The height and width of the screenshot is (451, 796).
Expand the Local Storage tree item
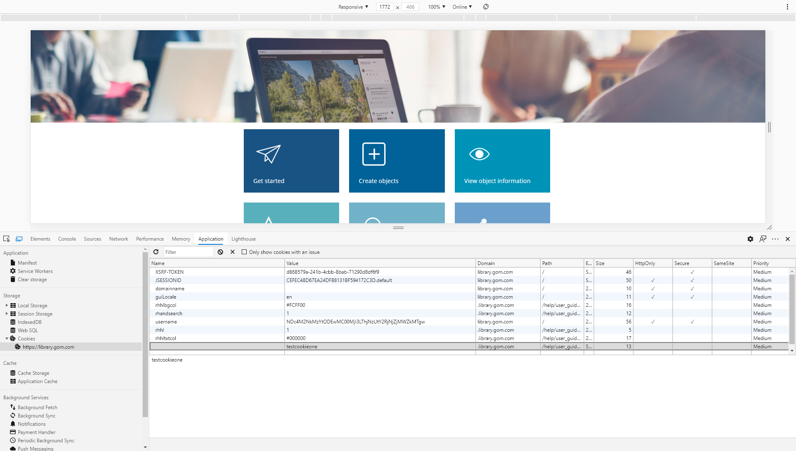coord(7,305)
